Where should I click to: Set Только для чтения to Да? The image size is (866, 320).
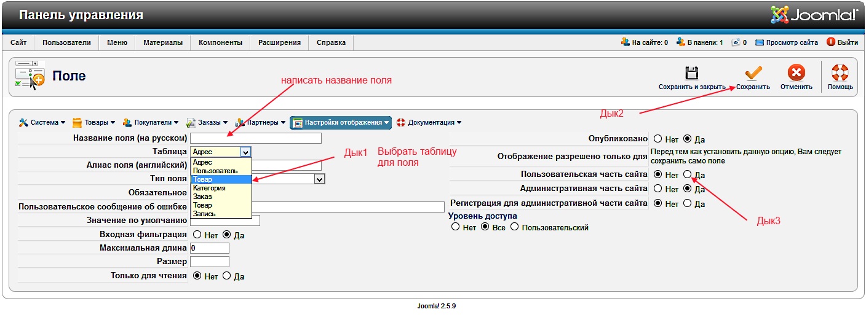(x=226, y=276)
